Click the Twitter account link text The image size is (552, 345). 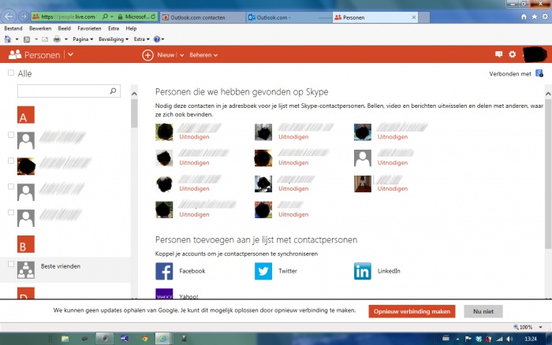(288, 271)
